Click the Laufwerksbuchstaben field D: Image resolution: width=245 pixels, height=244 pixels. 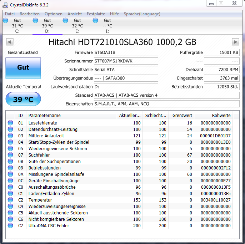(126, 87)
